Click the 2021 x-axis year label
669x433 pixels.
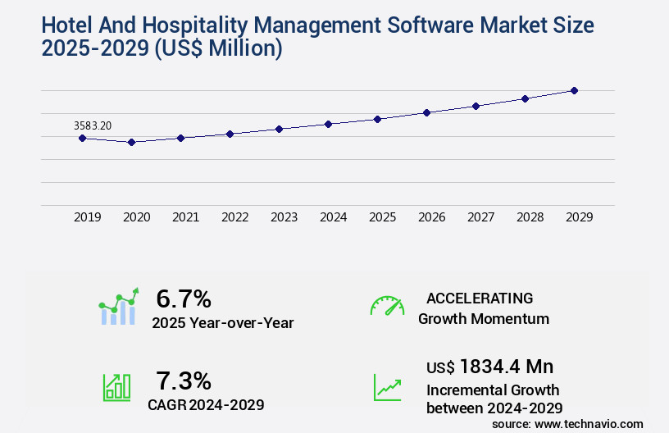[185, 217]
